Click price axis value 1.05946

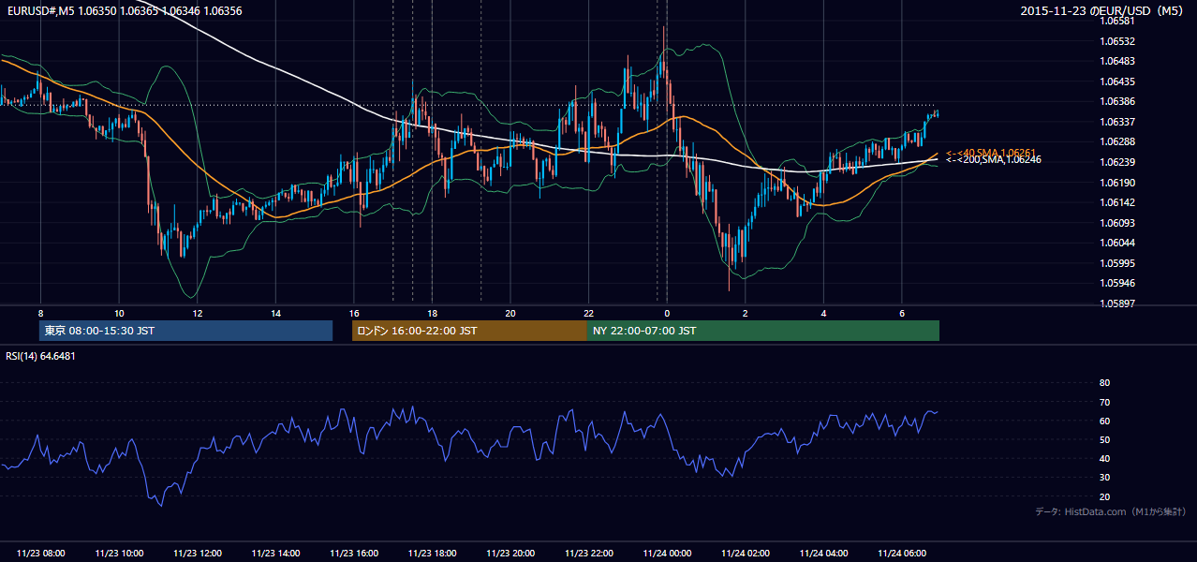[x=1116, y=283]
